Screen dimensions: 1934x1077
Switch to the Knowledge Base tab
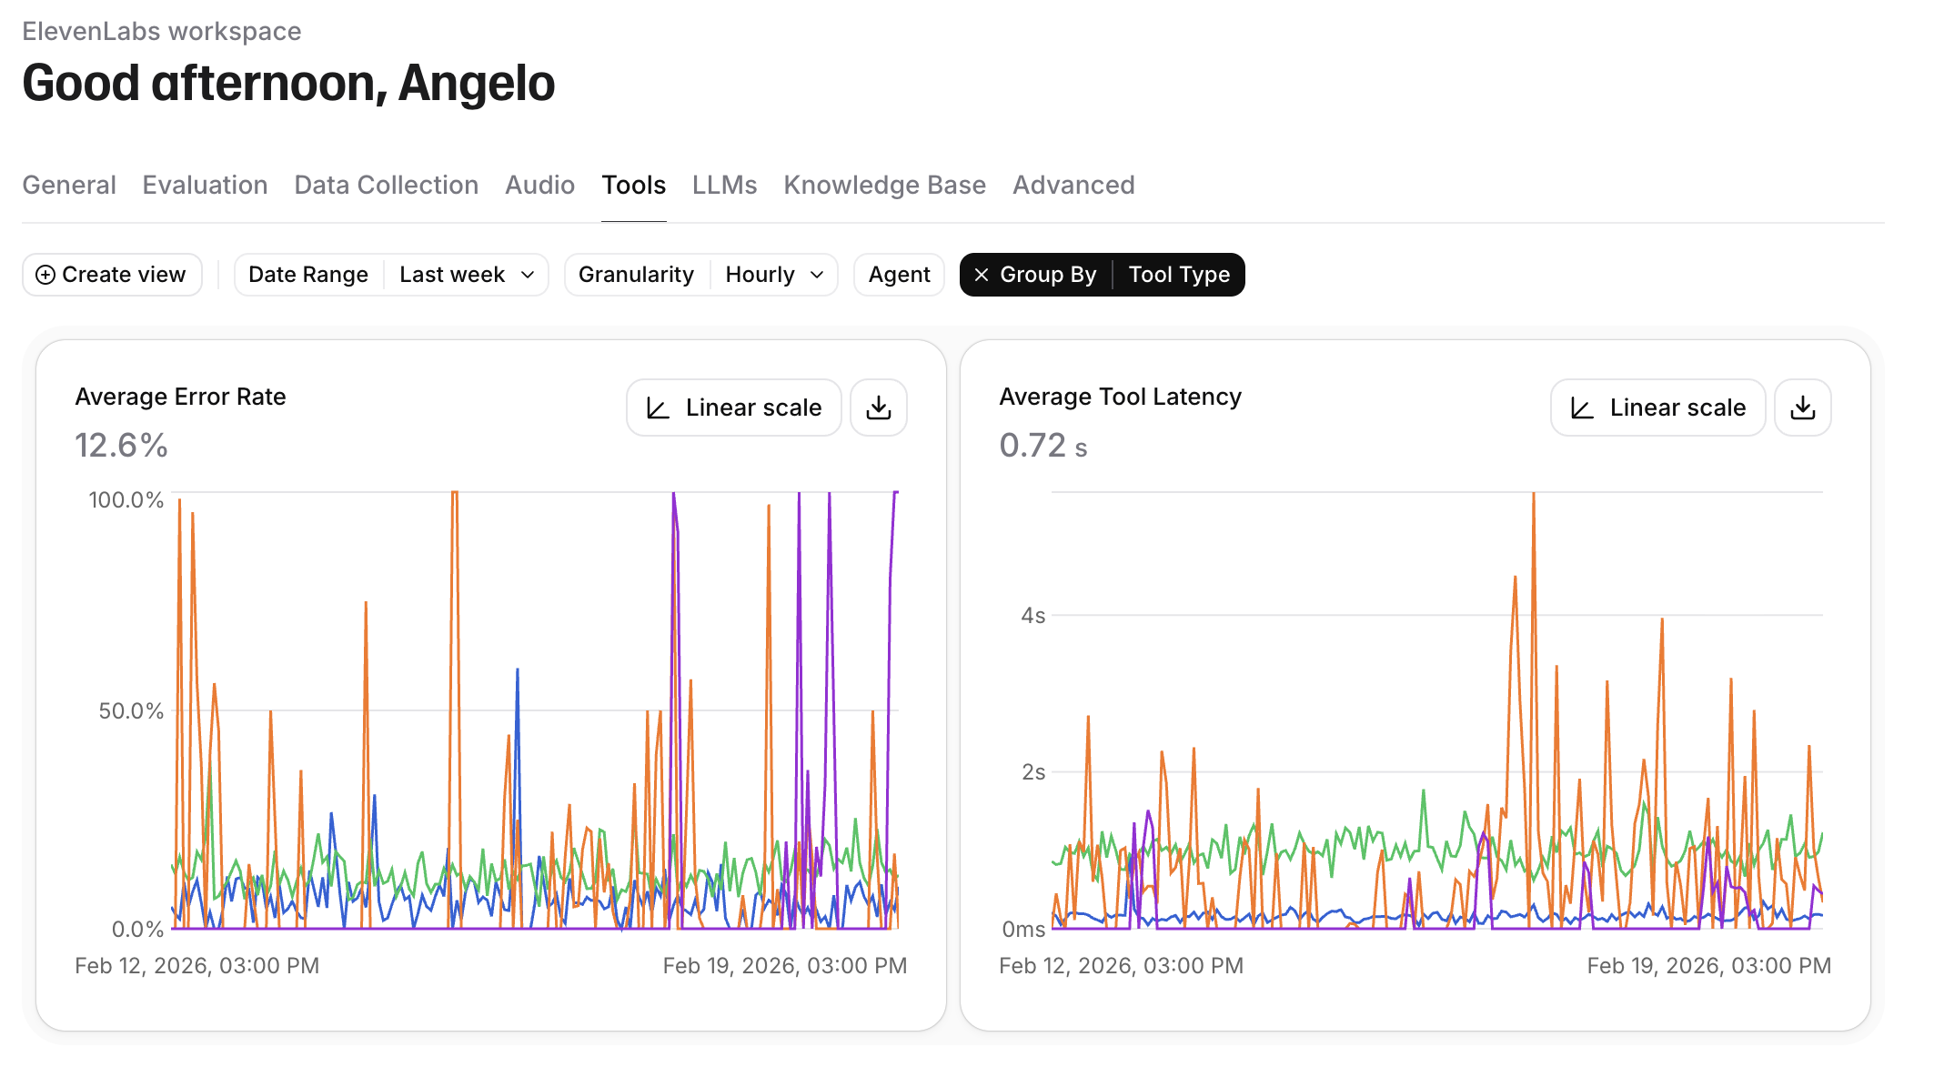tap(884, 185)
